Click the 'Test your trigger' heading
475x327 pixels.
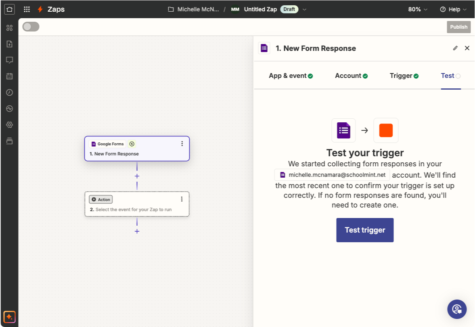click(x=365, y=153)
